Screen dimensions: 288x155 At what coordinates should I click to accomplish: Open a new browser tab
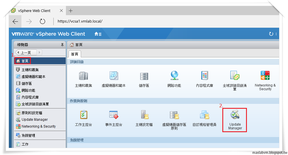(x=71, y=11)
